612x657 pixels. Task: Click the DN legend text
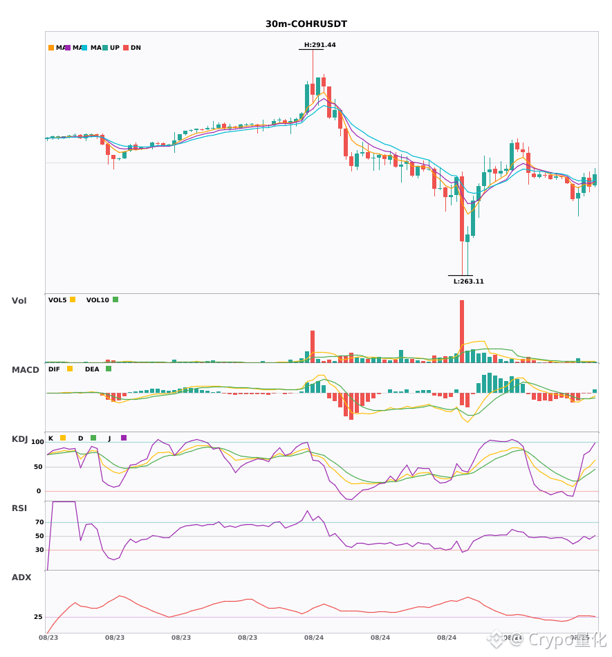[136, 48]
